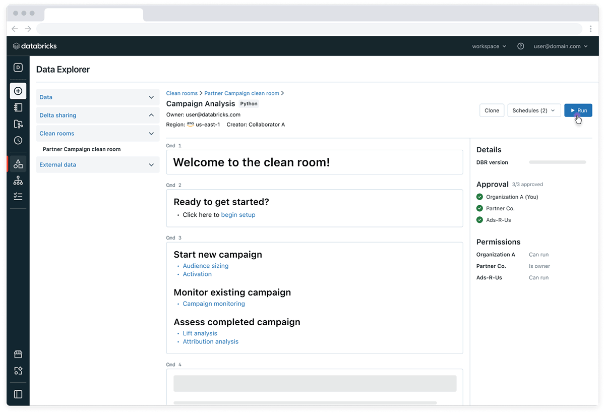
Task: Expand the External data section
Action: point(151,165)
